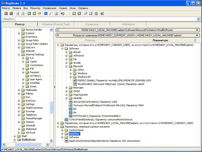The width and height of the screenshot is (202, 152).
Task: Select the Shell Extensions folder
Action: click(34, 108)
